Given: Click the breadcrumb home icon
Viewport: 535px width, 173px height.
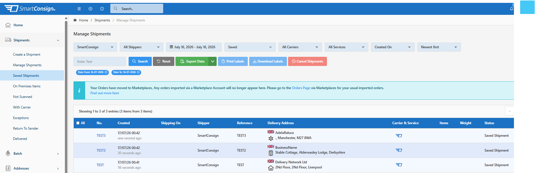Looking at the screenshot, I should pyautogui.click(x=75, y=20).
